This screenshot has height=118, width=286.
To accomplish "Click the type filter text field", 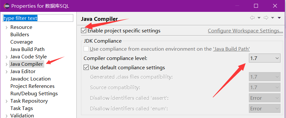I will point(38,18).
